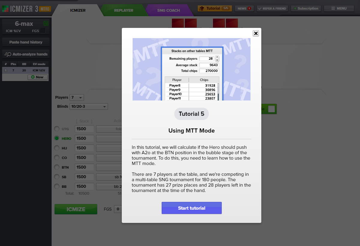Click the "Total: 10500" stack sum
Image resolution: width=360 pixels, height=246 pixels.
[x=77, y=193]
